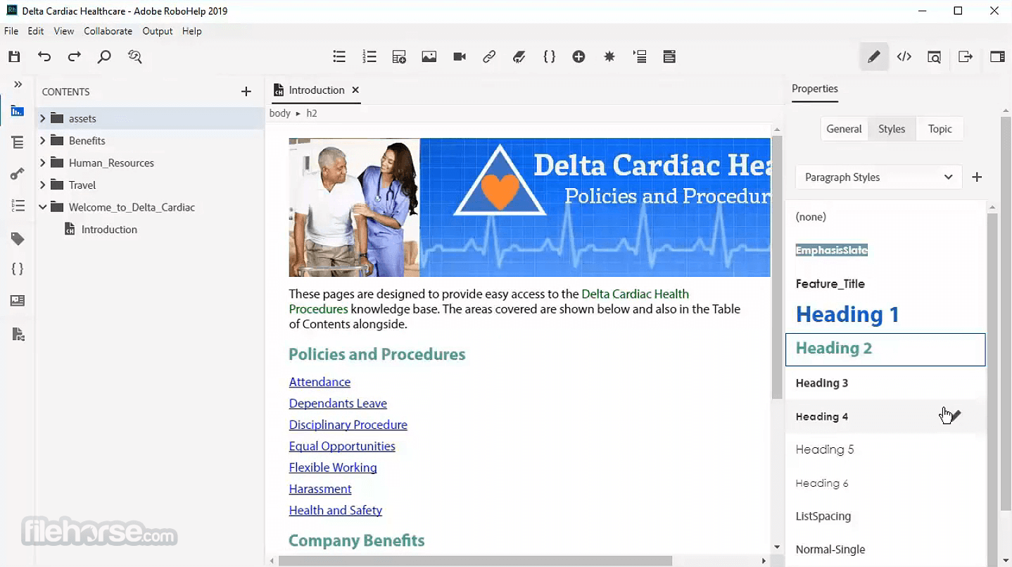
Task: Open the Reports panel in the sidebar
Action: [18, 334]
